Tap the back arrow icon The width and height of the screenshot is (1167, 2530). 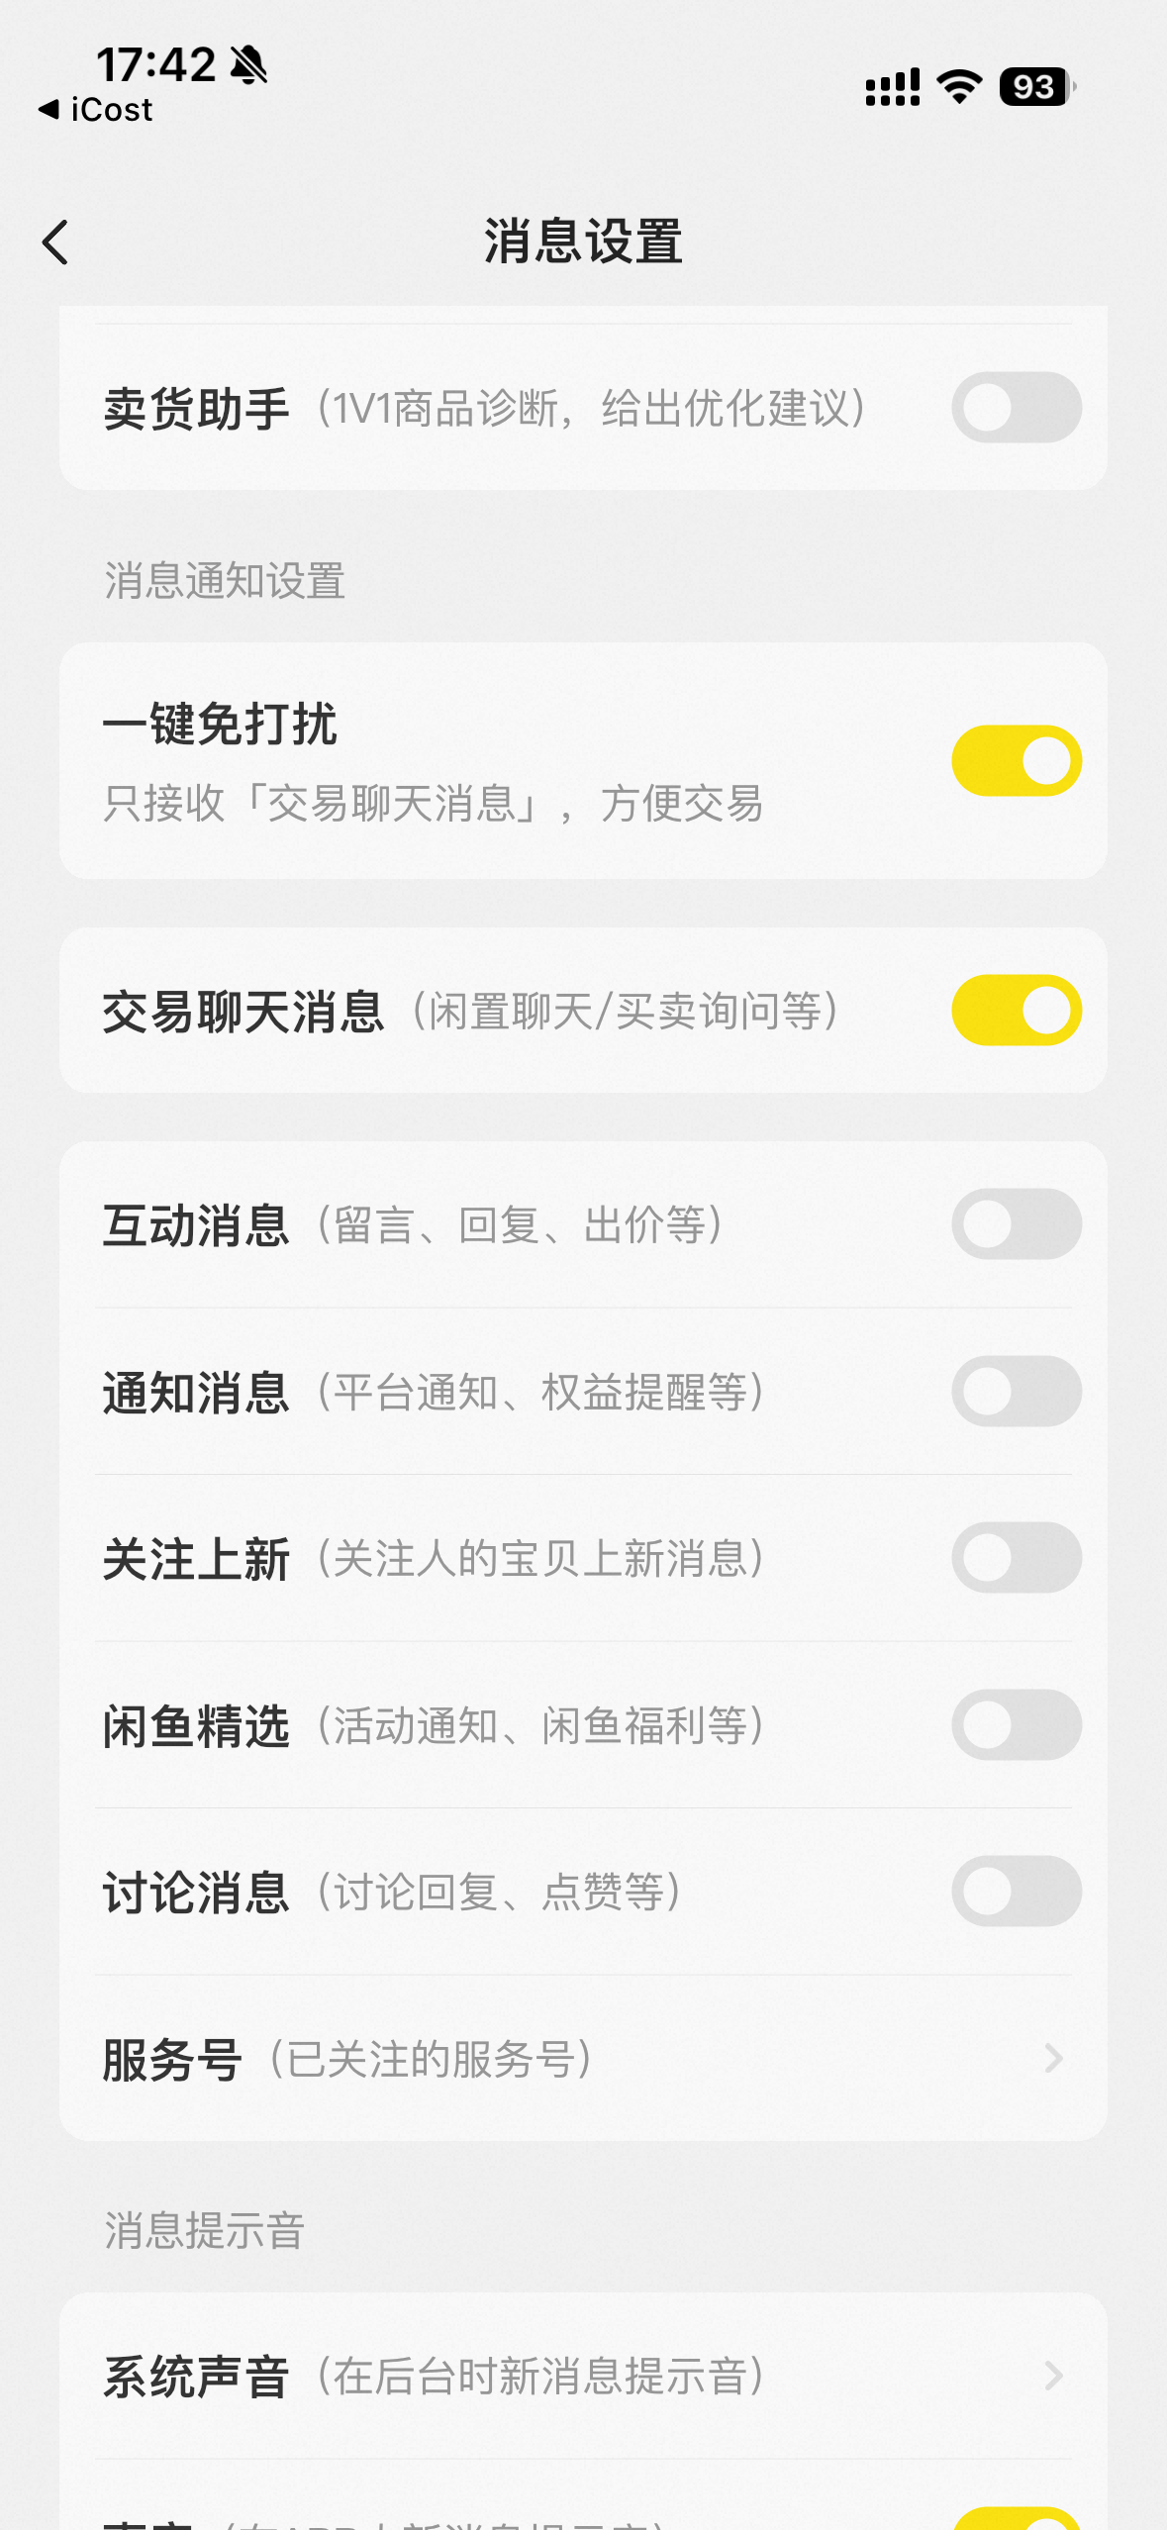click(55, 243)
